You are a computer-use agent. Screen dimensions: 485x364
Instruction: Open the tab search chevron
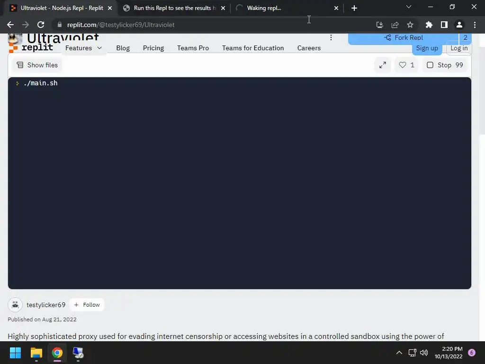409,7
